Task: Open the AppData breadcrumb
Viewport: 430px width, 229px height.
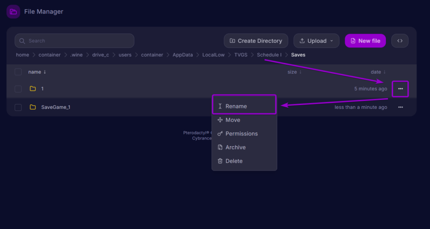Action: [183, 55]
